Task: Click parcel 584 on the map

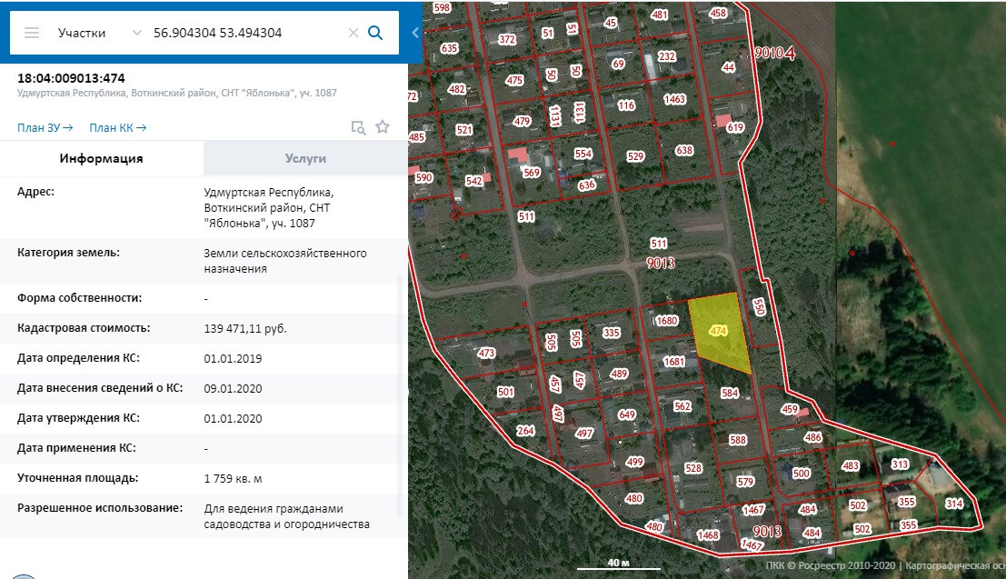Action: (729, 394)
